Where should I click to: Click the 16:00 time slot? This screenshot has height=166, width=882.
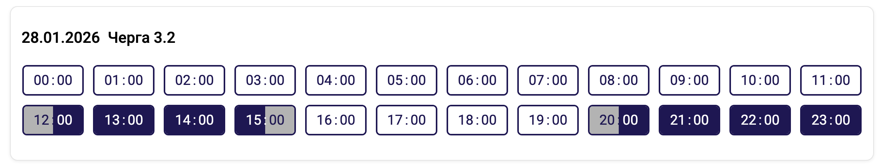(x=336, y=120)
